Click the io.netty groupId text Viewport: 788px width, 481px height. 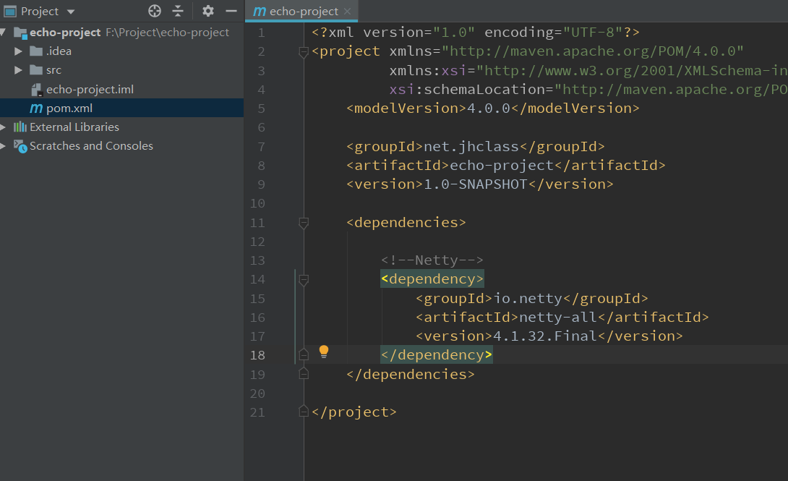pyautogui.click(x=527, y=299)
